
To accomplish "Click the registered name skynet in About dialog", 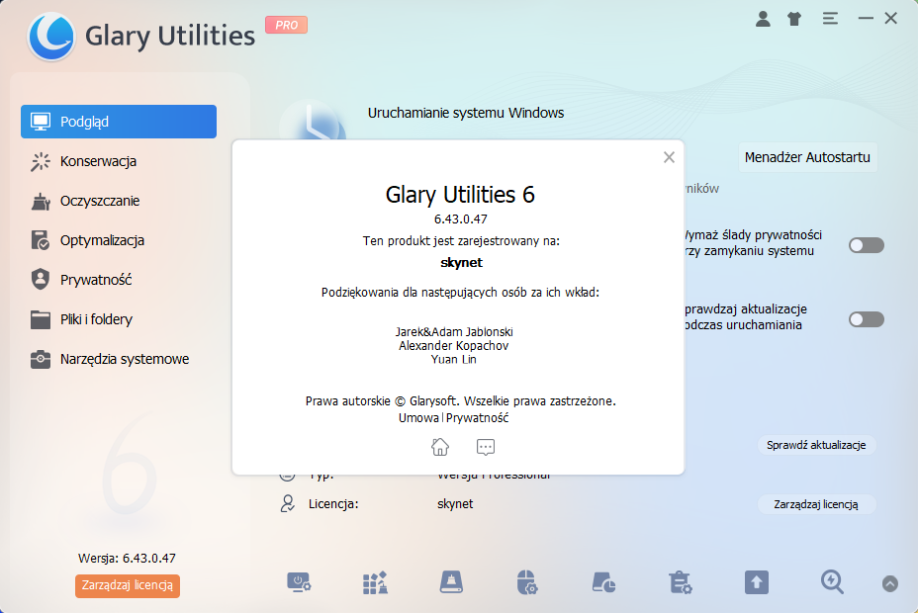I will pos(461,263).
